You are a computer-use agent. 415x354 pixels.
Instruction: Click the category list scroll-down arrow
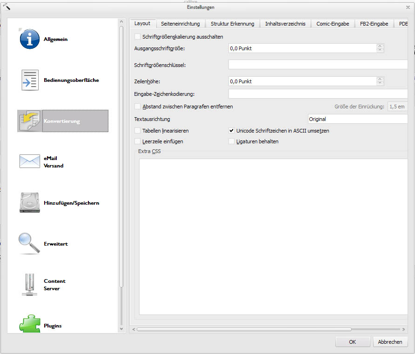coord(121,329)
